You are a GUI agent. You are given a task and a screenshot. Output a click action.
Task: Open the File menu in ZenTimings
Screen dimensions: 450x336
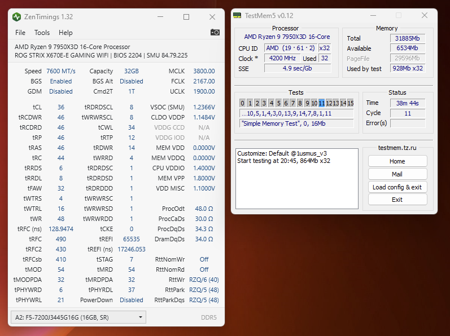[20, 33]
